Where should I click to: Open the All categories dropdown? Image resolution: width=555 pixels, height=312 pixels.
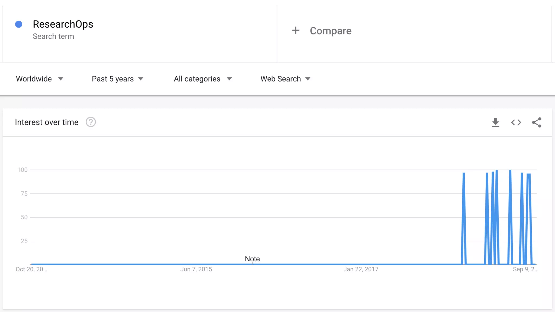pyautogui.click(x=203, y=79)
